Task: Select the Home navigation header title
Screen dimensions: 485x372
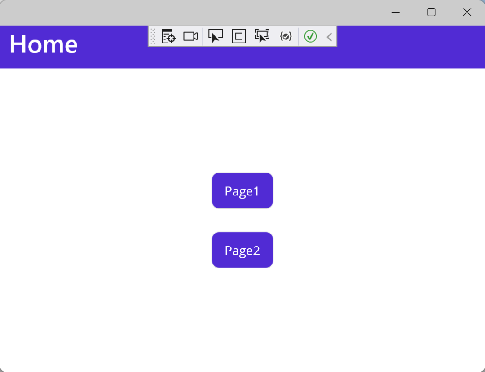Action: pyautogui.click(x=43, y=43)
